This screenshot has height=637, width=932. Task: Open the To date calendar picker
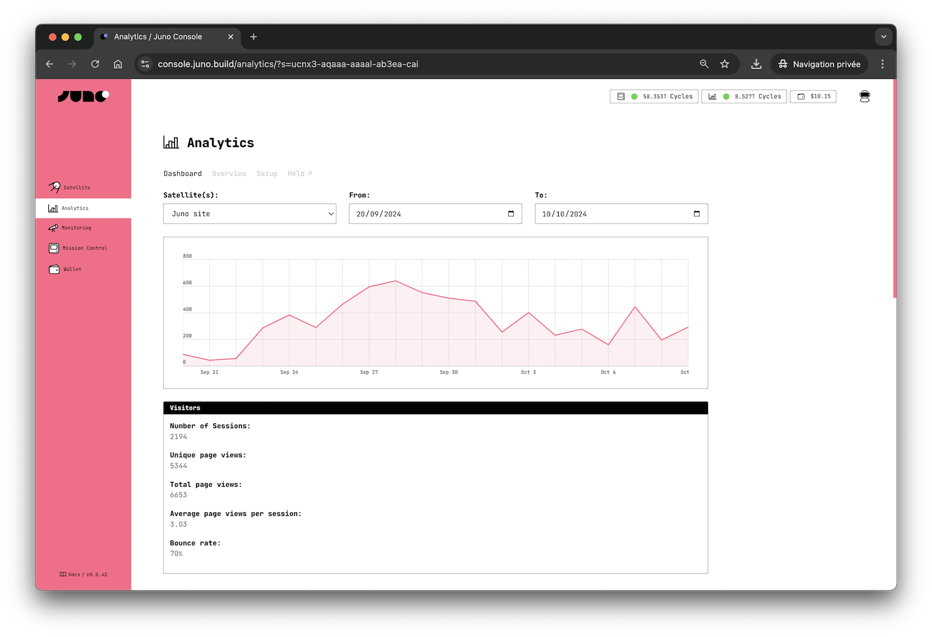point(696,213)
